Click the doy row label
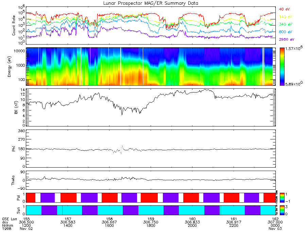Screen dimensions: 306x238 (5, 222)
